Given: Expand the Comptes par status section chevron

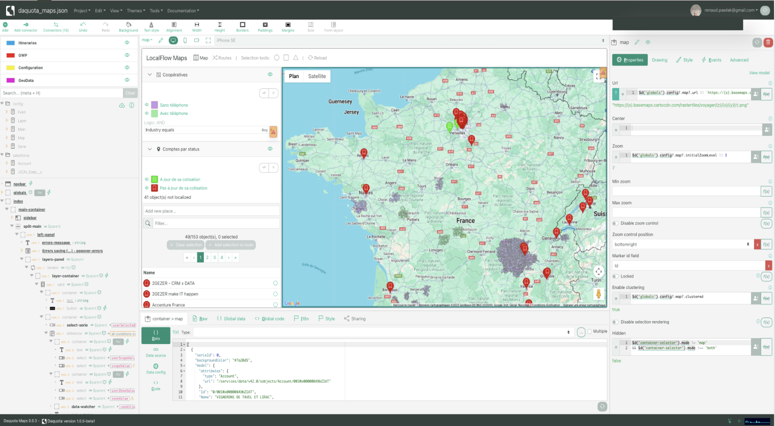Looking at the screenshot, I should [149, 148].
